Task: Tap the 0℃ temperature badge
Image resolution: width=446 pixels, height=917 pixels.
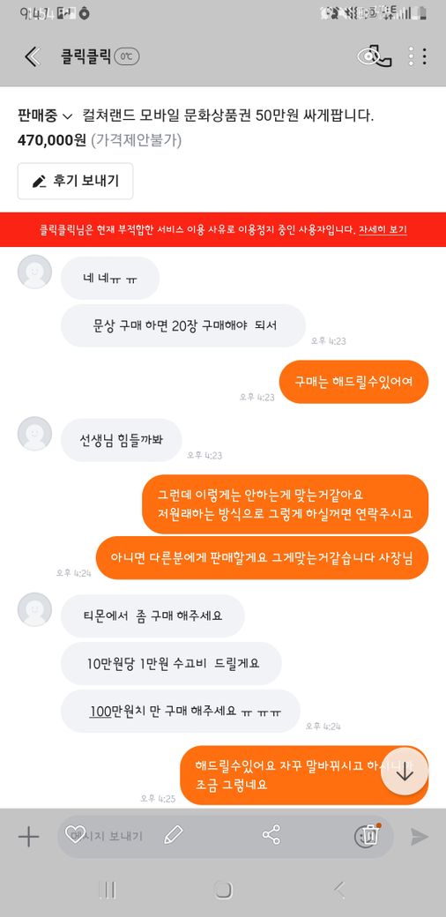Action: (126, 56)
